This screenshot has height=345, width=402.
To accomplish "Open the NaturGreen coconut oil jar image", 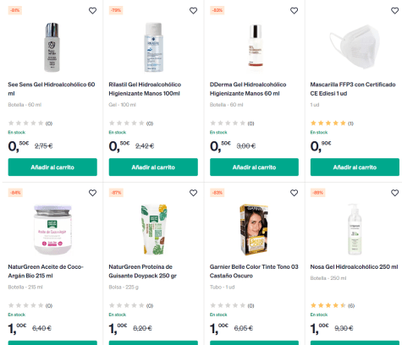I will 52,230.
